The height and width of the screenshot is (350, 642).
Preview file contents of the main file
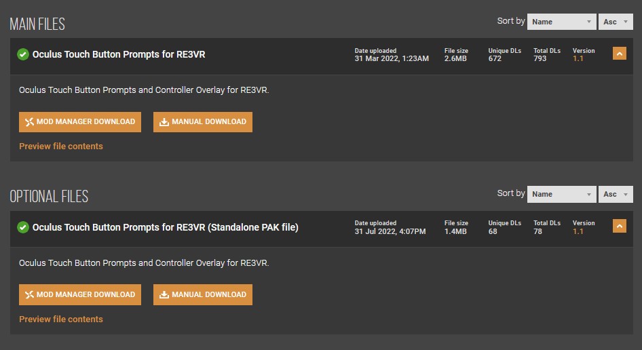point(61,147)
